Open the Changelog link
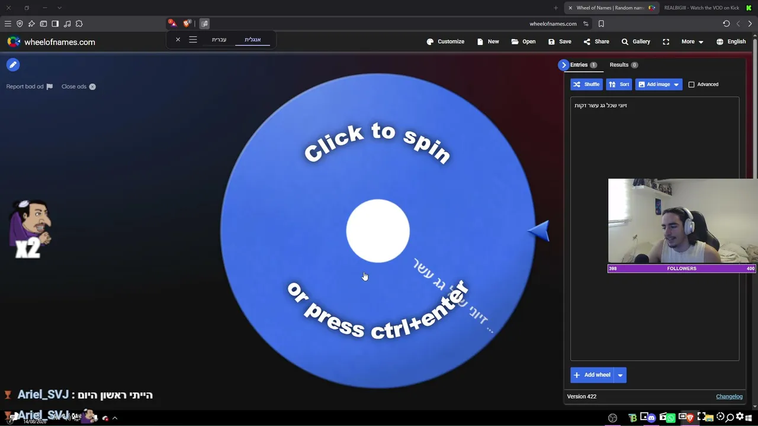 (729, 396)
